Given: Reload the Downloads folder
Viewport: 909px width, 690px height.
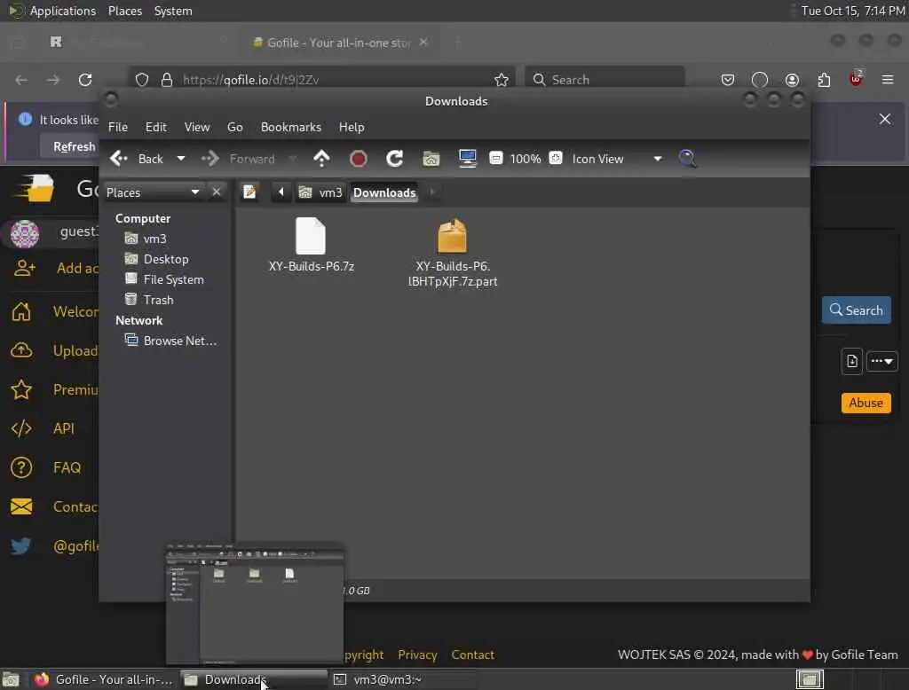Looking at the screenshot, I should click(395, 159).
